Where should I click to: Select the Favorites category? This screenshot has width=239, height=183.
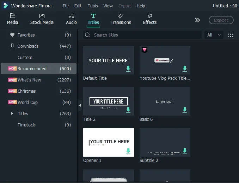38,35
